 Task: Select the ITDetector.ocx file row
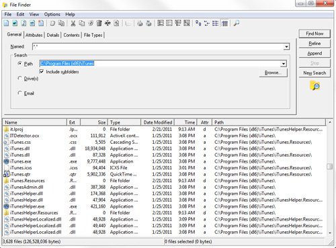tap(165, 136)
